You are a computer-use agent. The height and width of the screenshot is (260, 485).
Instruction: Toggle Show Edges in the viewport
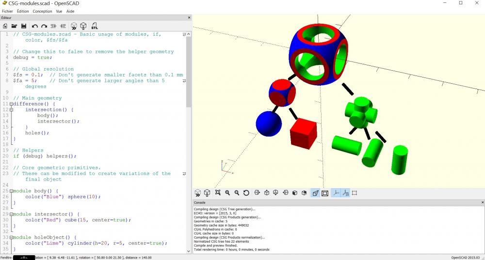coord(355,193)
